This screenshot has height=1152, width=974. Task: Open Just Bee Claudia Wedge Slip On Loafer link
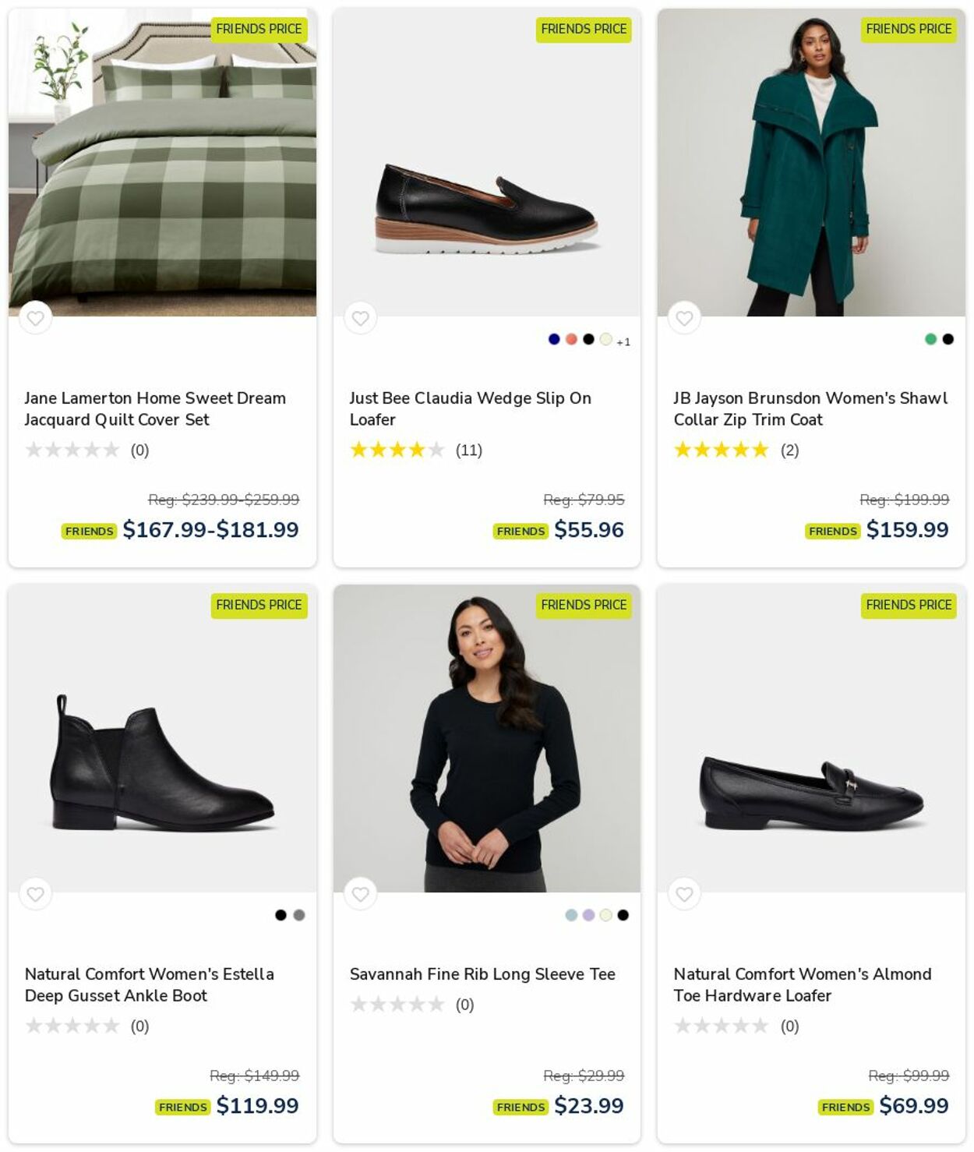click(x=470, y=408)
